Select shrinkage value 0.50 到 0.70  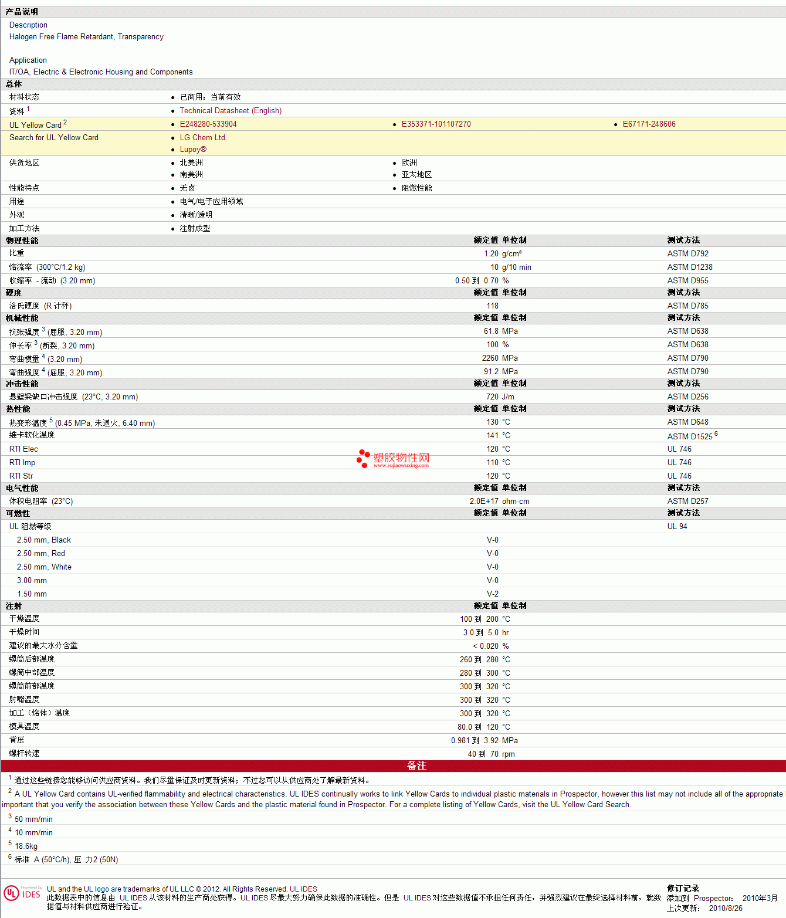[476, 280]
